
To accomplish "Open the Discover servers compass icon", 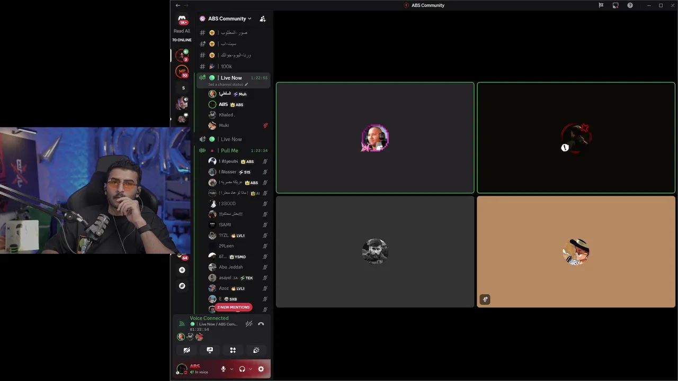I will click(182, 286).
